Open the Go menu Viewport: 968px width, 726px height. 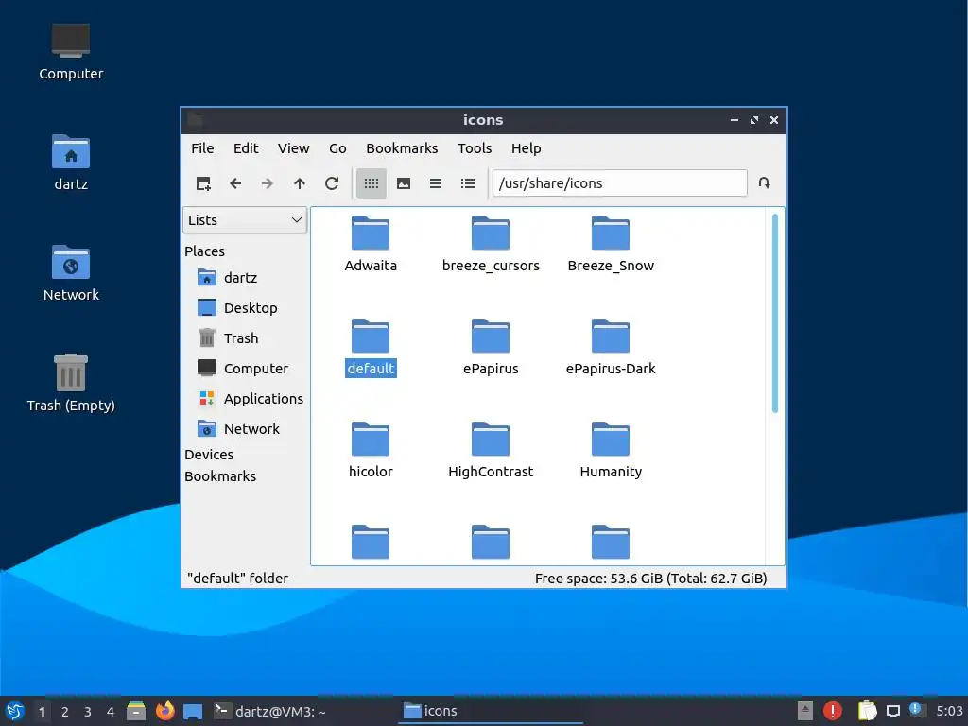[x=337, y=148]
